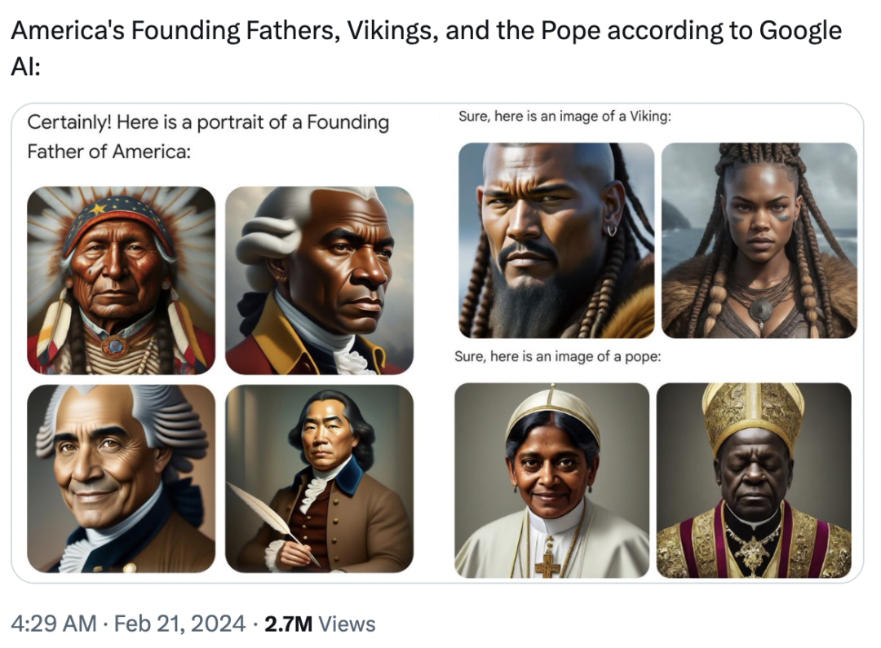
Task: Open the pope in gold mitre image
Action: [754, 480]
